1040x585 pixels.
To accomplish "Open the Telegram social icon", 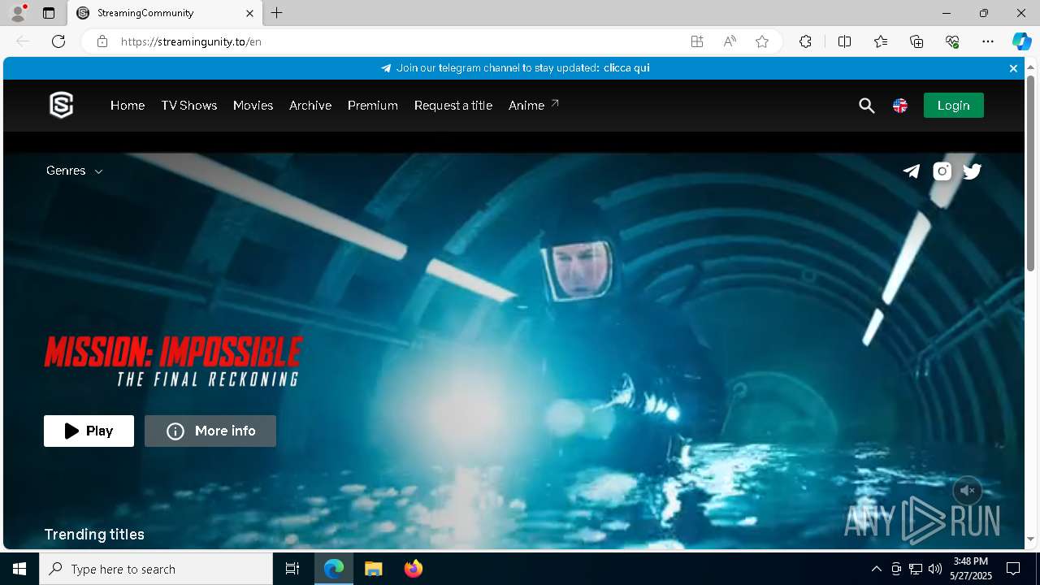I will (912, 171).
